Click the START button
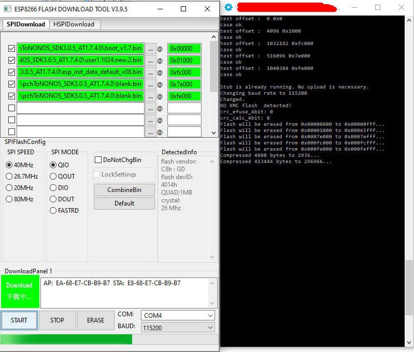 (x=19, y=320)
